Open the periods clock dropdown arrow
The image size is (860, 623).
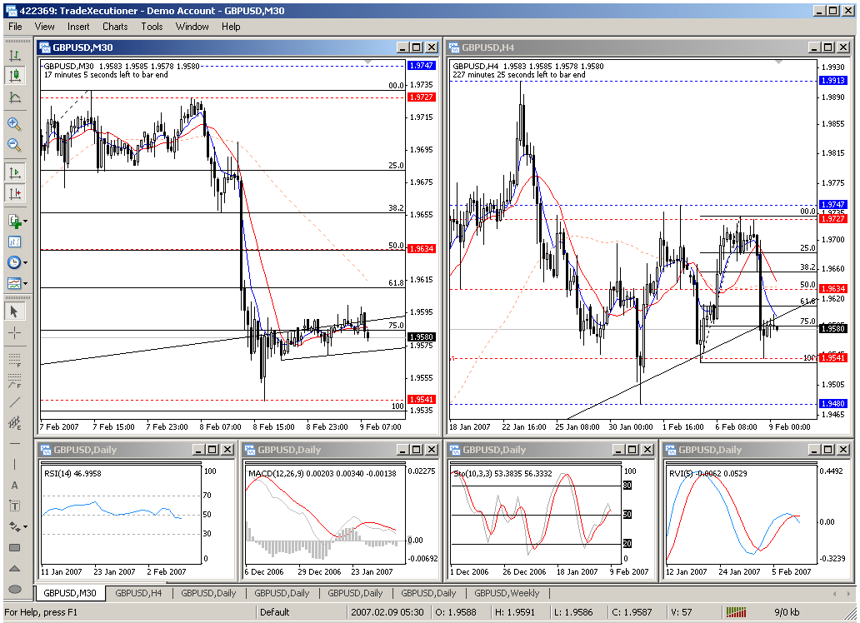pyautogui.click(x=25, y=262)
